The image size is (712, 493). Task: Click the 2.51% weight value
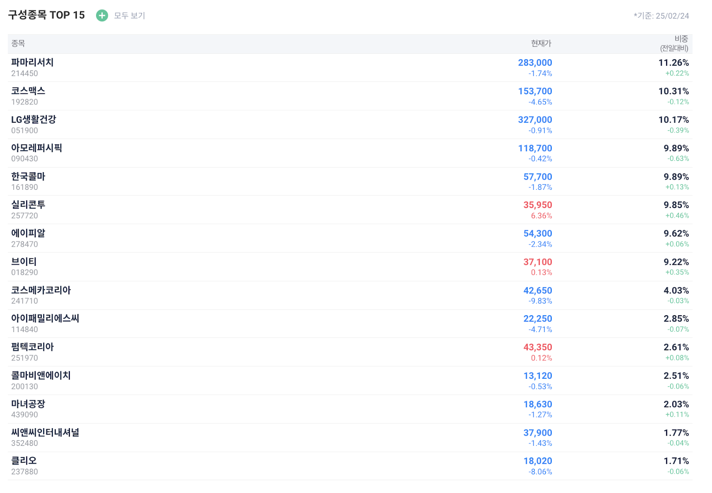click(x=676, y=376)
